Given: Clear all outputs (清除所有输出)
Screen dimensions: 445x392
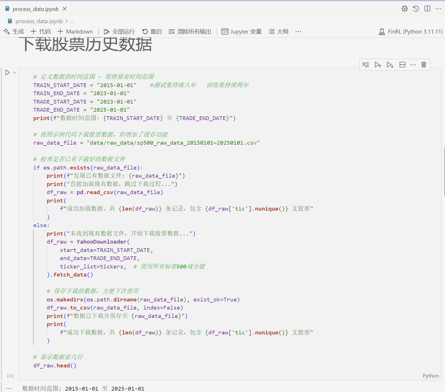Looking at the screenshot, I should tap(190, 32).
